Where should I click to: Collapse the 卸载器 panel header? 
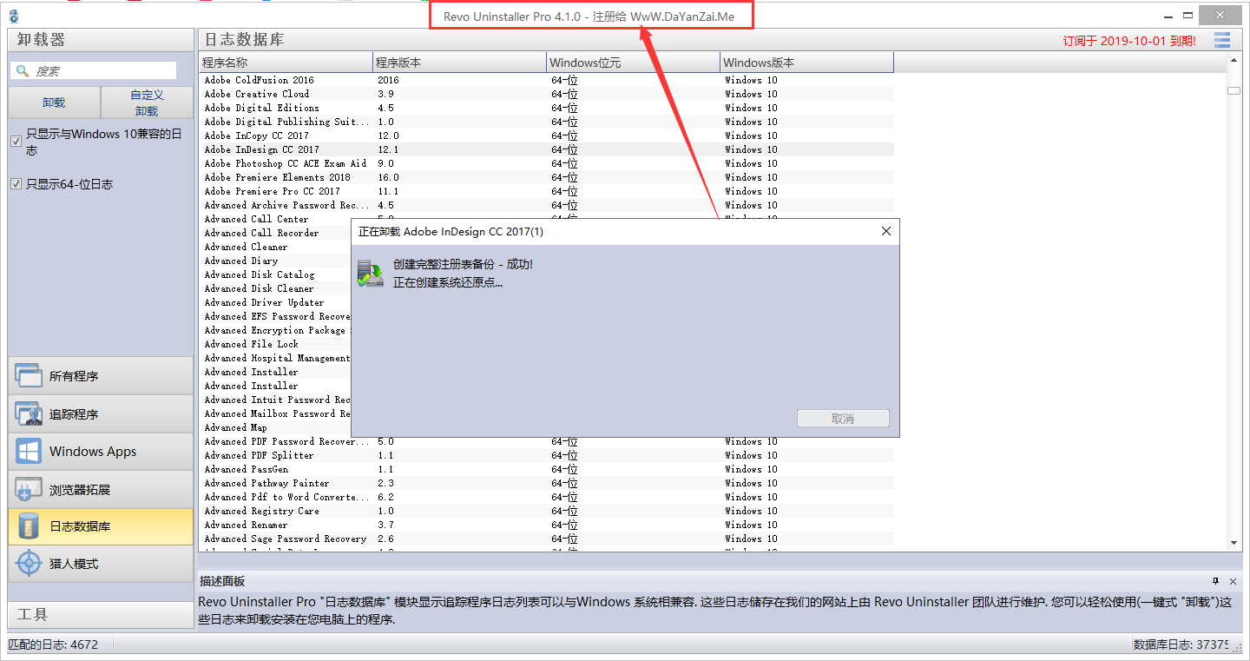(100, 40)
